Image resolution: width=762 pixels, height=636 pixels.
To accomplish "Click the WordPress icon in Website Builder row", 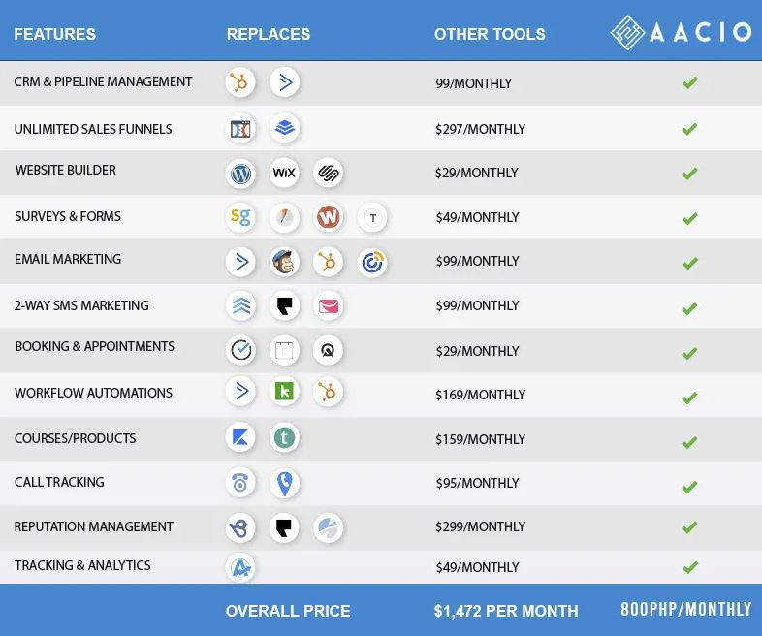I will (240, 174).
